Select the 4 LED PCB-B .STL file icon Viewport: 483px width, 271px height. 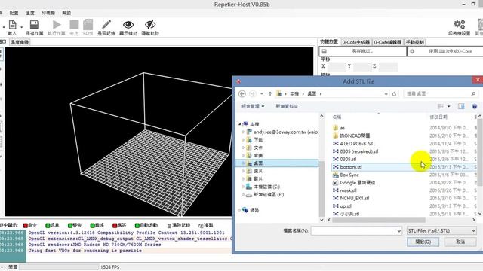pyautogui.click(x=335, y=144)
